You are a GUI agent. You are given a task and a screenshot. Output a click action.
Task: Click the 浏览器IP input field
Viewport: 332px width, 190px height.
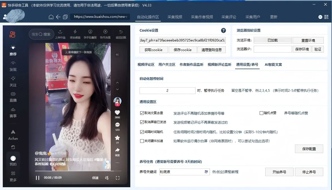pos(273,49)
